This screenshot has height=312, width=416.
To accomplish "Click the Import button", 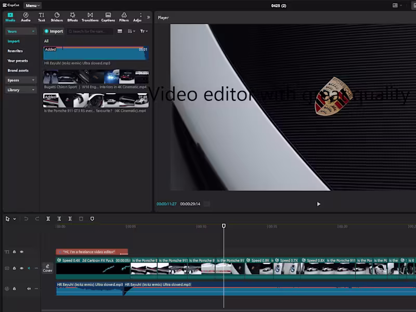I will tap(54, 31).
